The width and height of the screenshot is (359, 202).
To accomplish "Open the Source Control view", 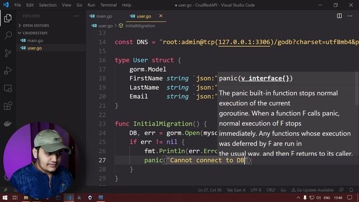I will pyautogui.click(x=8, y=53).
